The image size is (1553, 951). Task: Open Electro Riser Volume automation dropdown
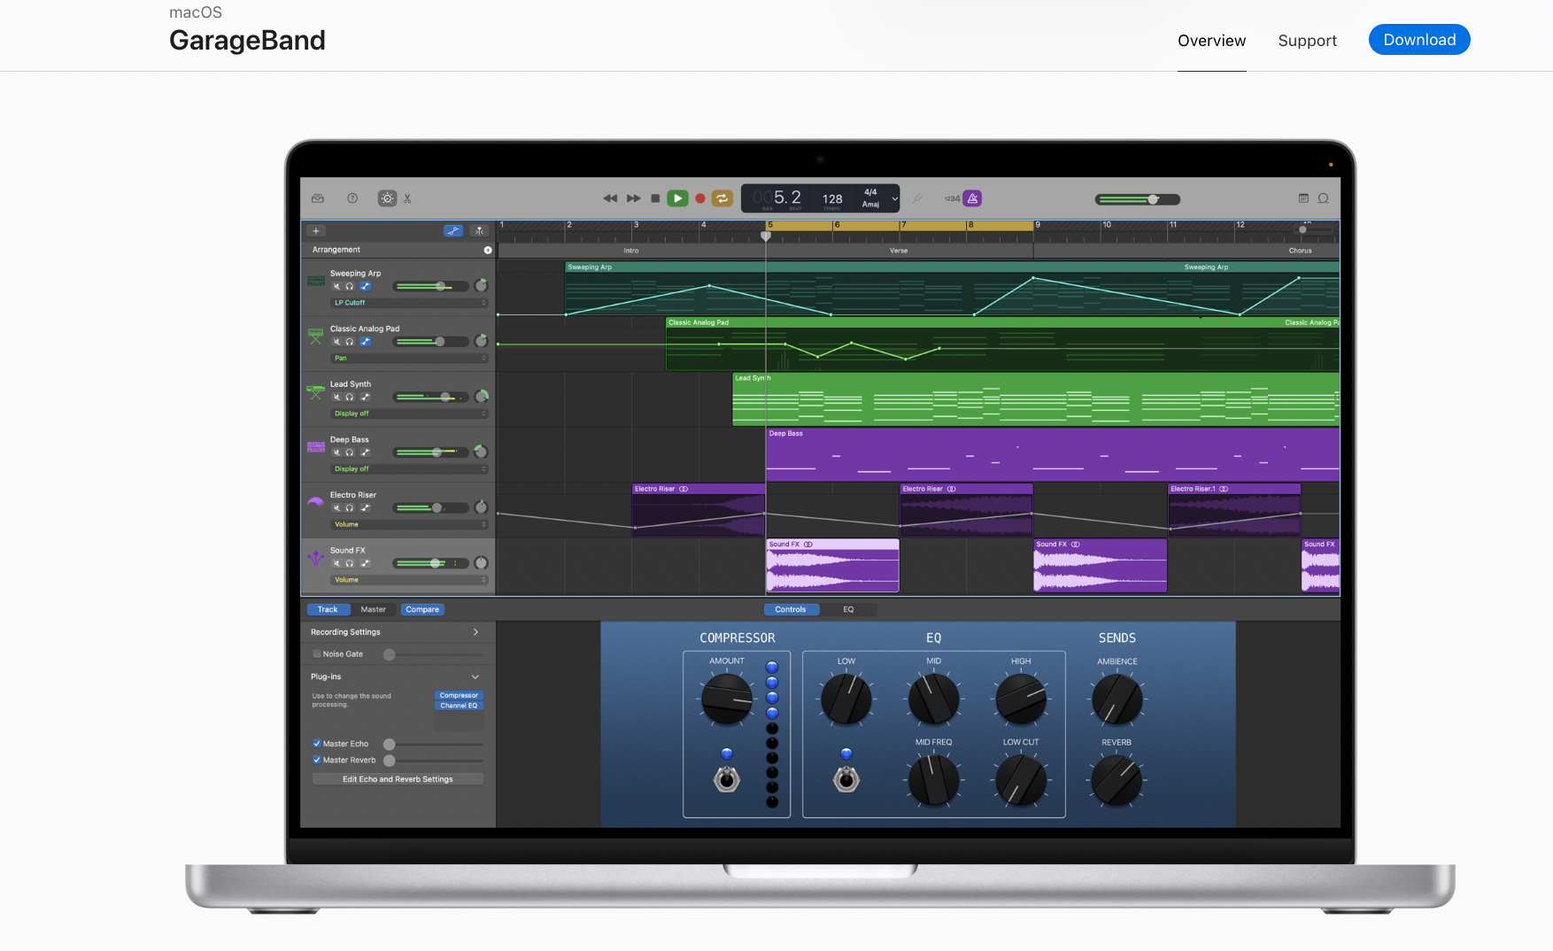410,524
